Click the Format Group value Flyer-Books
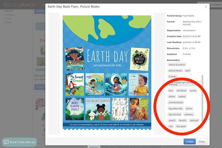 pyautogui.click(x=188, y=16)
